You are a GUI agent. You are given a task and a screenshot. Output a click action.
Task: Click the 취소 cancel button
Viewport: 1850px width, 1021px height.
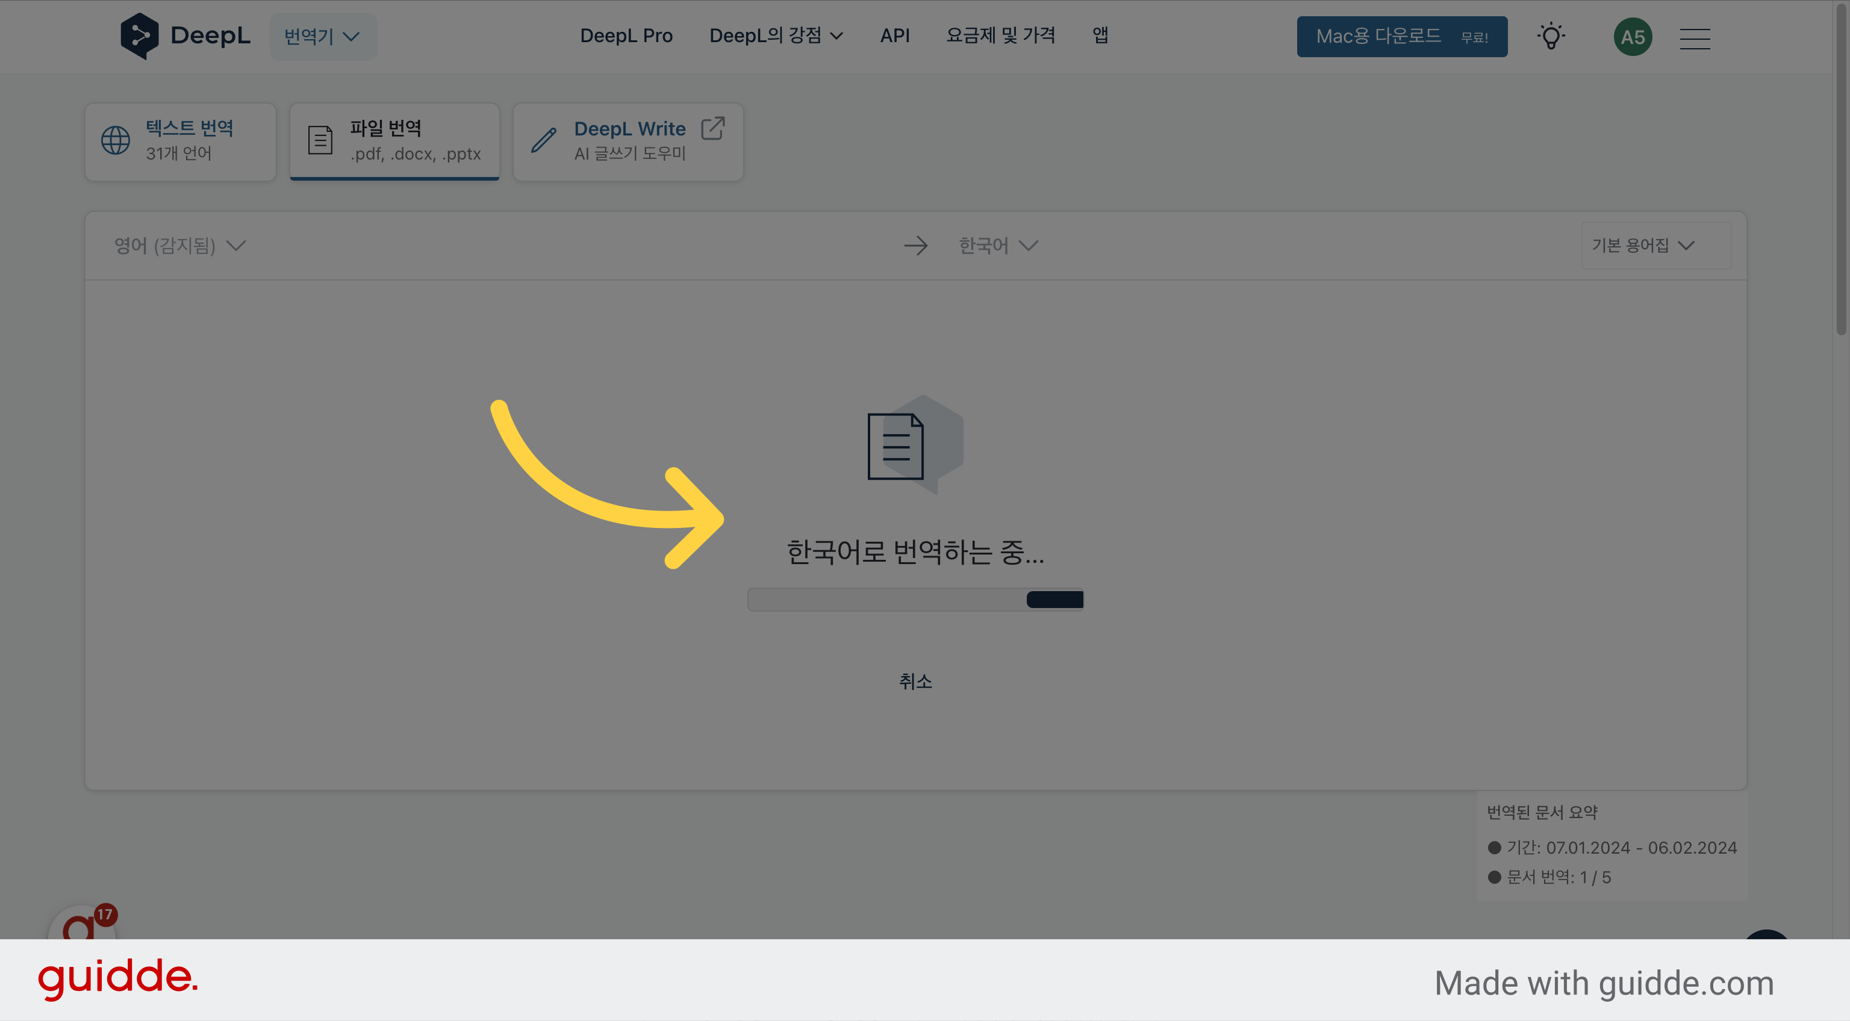point(915,681)
